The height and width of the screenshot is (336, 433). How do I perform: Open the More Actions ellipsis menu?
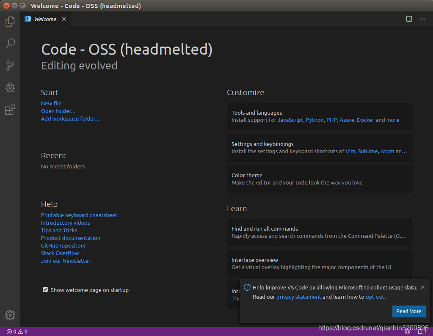click(x=422, y=19)
